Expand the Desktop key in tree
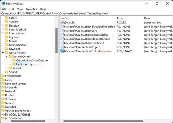Viewport: 173px width, 123px height. point(3,25)
